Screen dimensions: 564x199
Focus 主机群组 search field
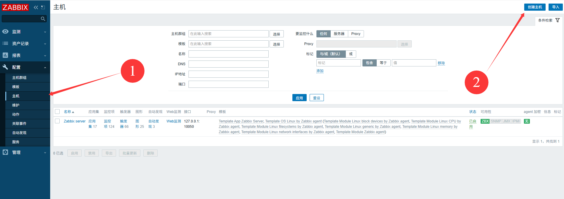[228, 34]
